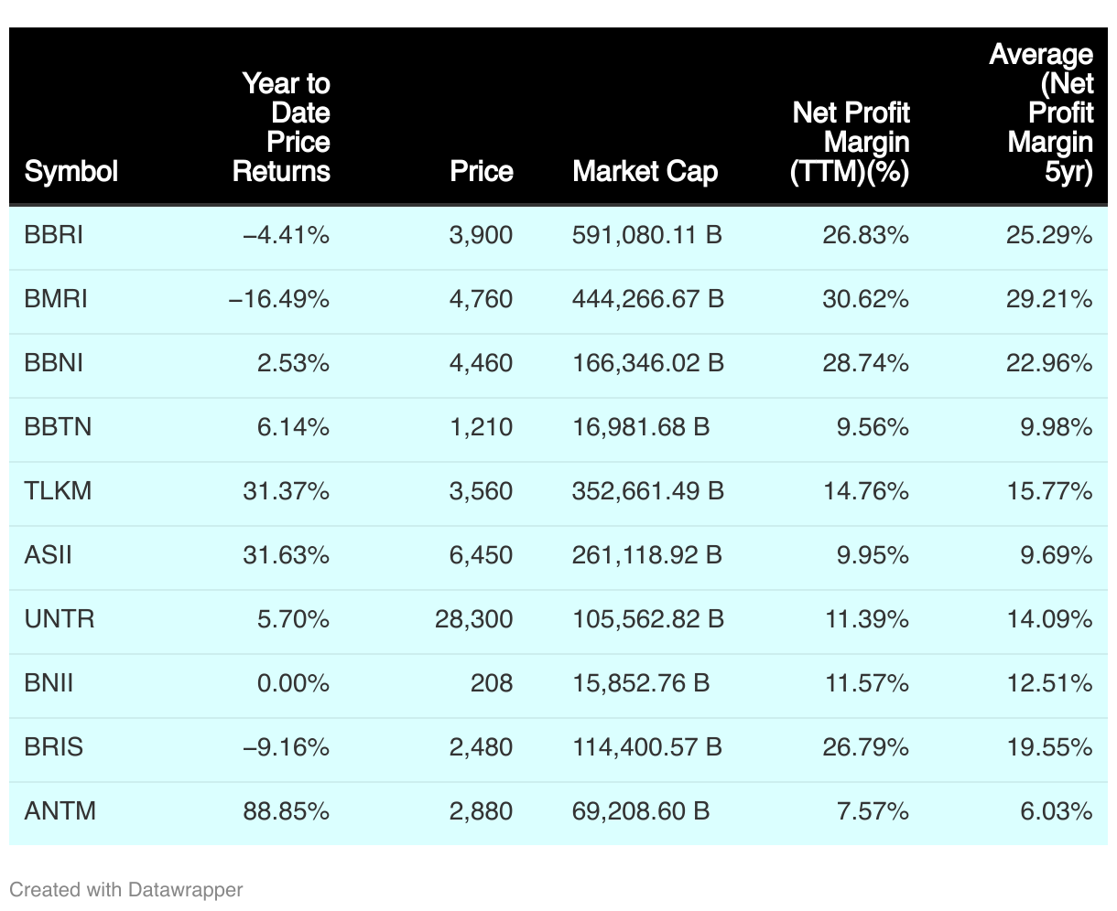
Task: Select BBRI market cap 591,080.11 B
Action: pyautogui.click(x=647, y=235)
